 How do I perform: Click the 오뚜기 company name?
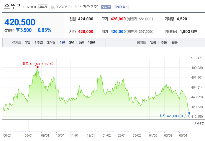pos(13,6)
